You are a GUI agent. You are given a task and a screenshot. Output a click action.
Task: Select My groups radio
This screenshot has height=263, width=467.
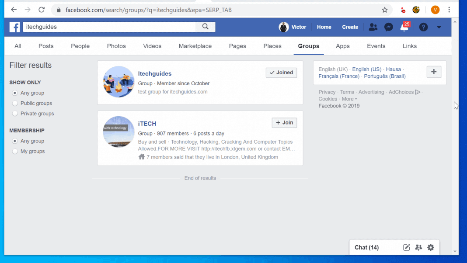(15, 152)
